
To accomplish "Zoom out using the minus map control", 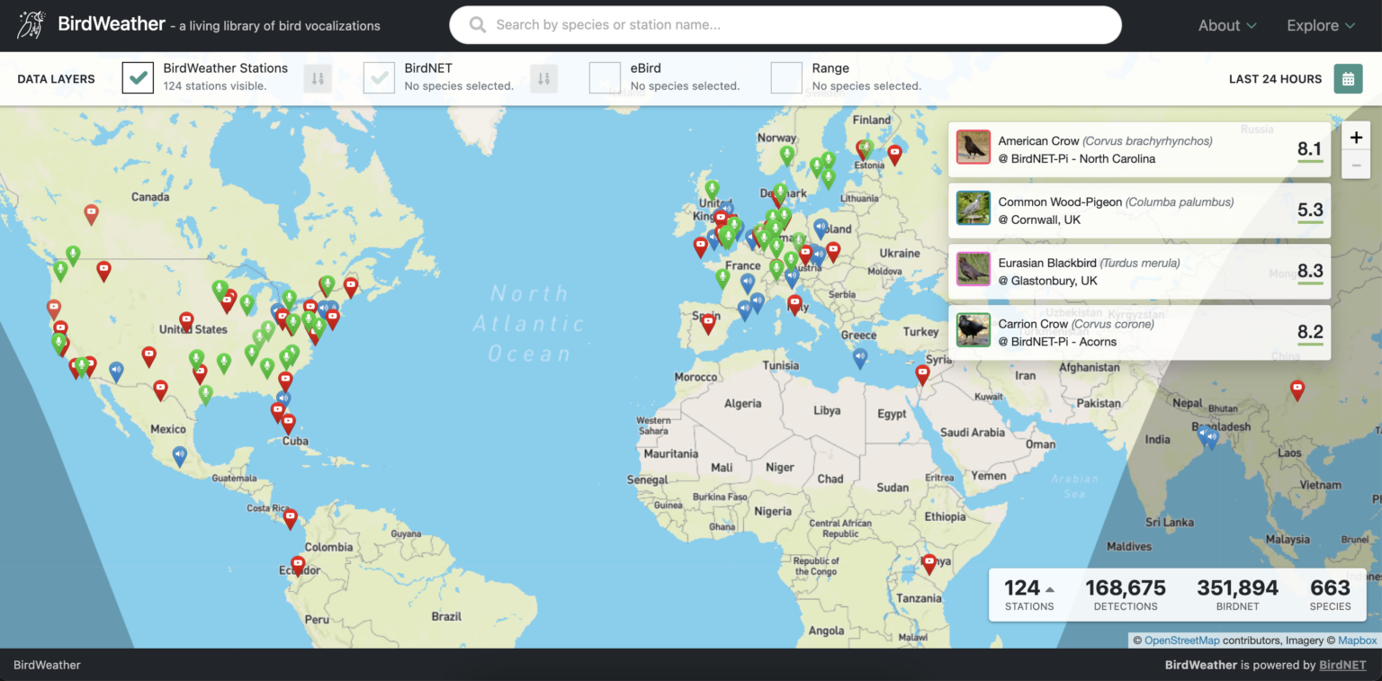I will (1356, 164).
